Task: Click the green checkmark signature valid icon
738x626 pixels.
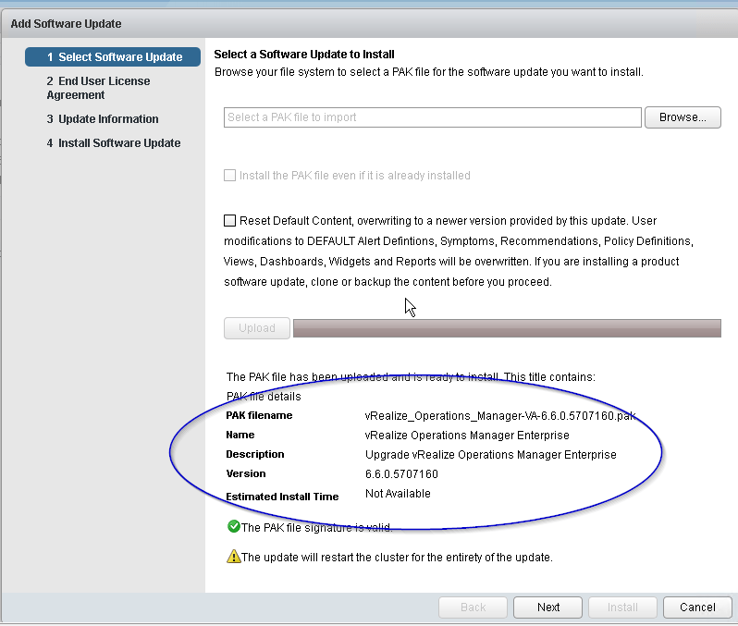Action: pyautogui.click(x=233, y=527)
